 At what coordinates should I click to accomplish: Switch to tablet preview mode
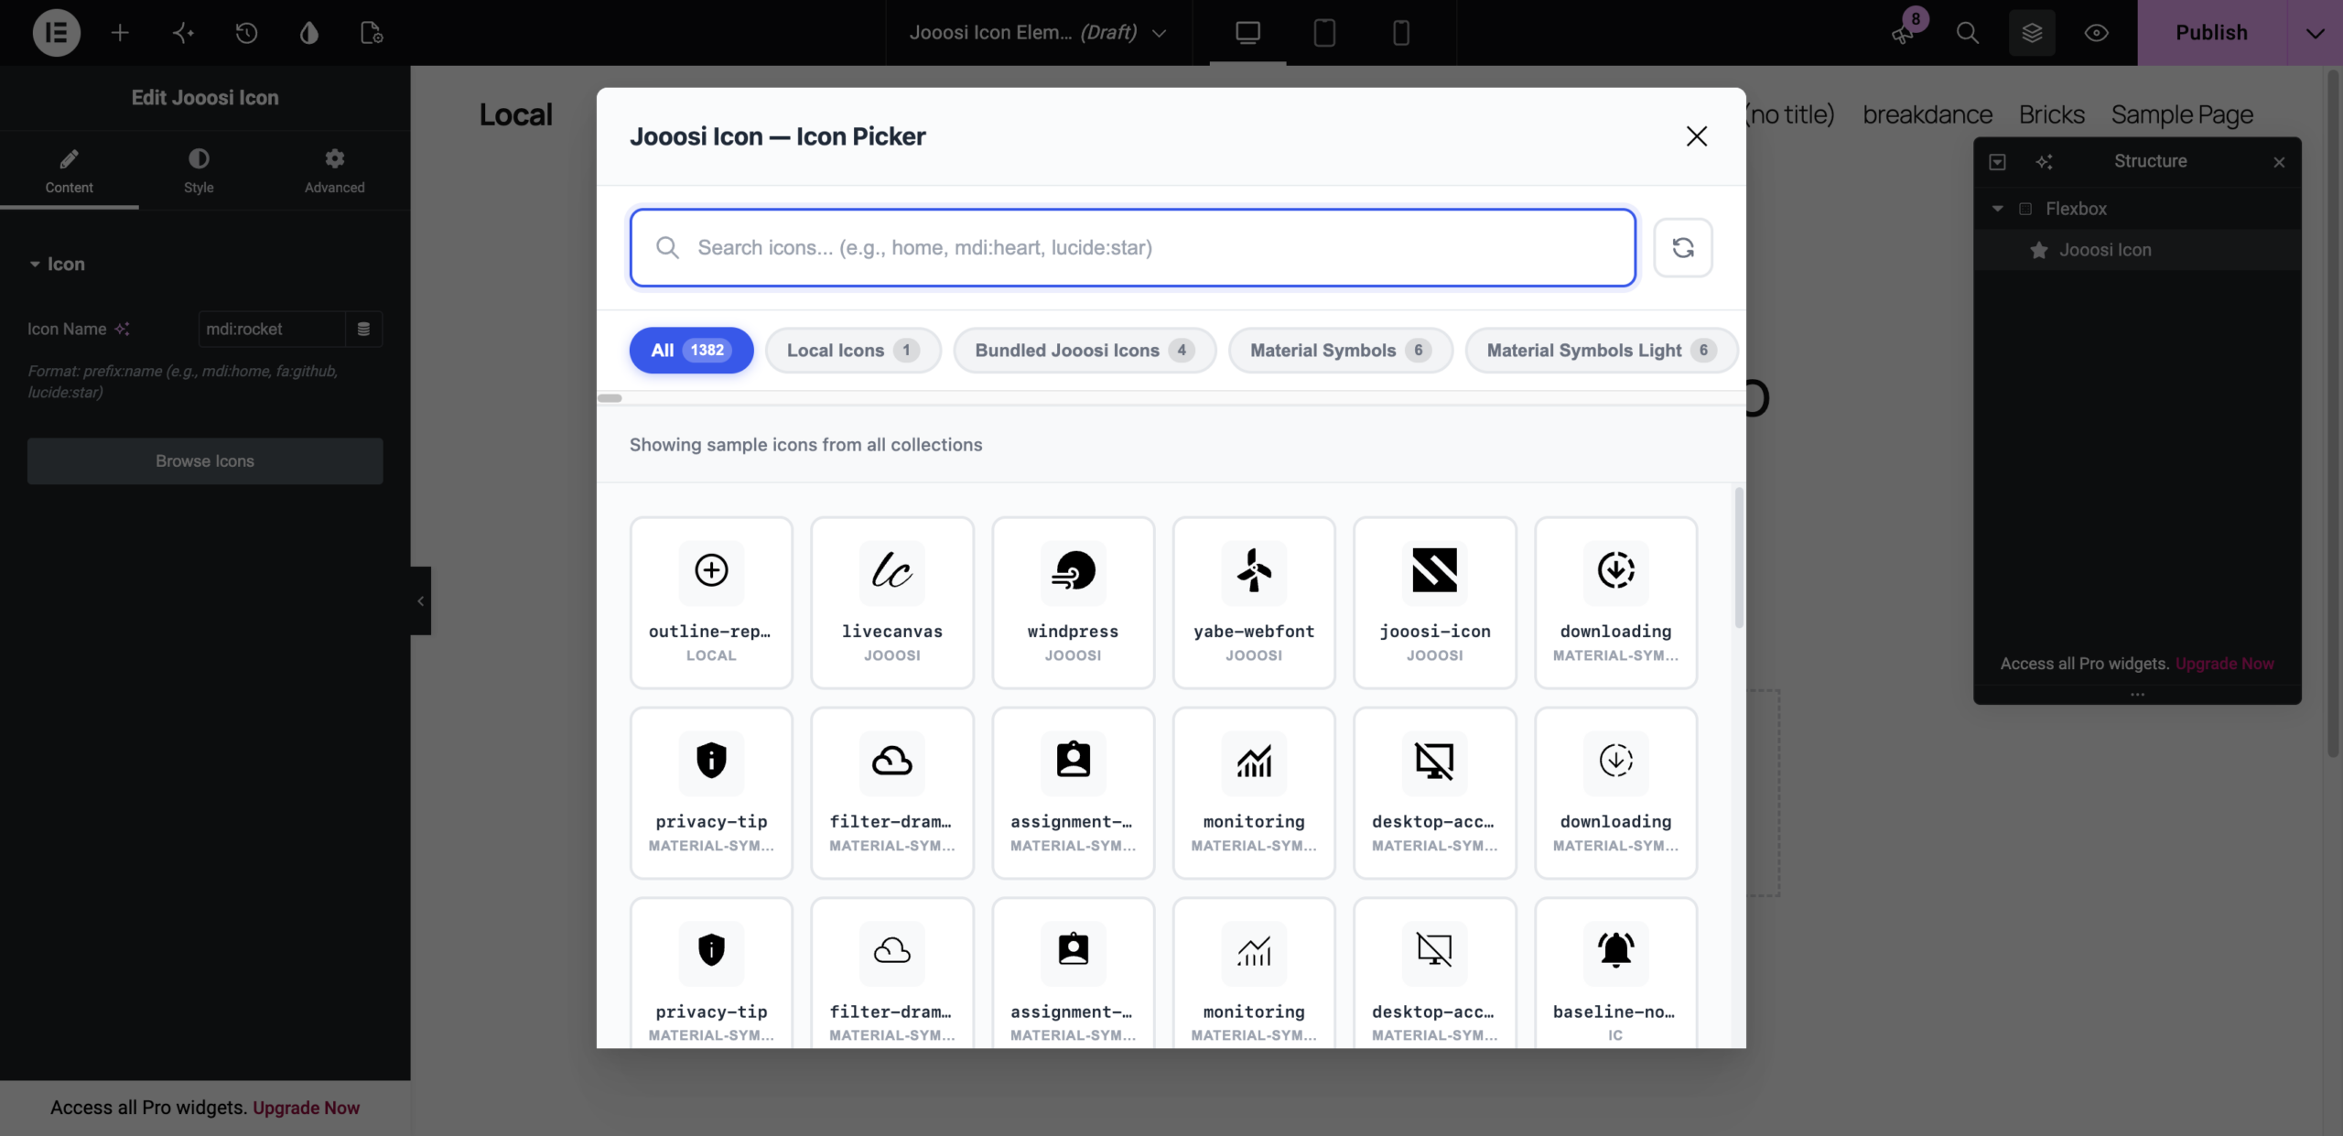point(1324,33)
